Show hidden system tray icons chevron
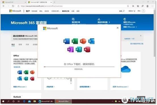The height and width of the screenshot is (105, 157). coord(112,101)
